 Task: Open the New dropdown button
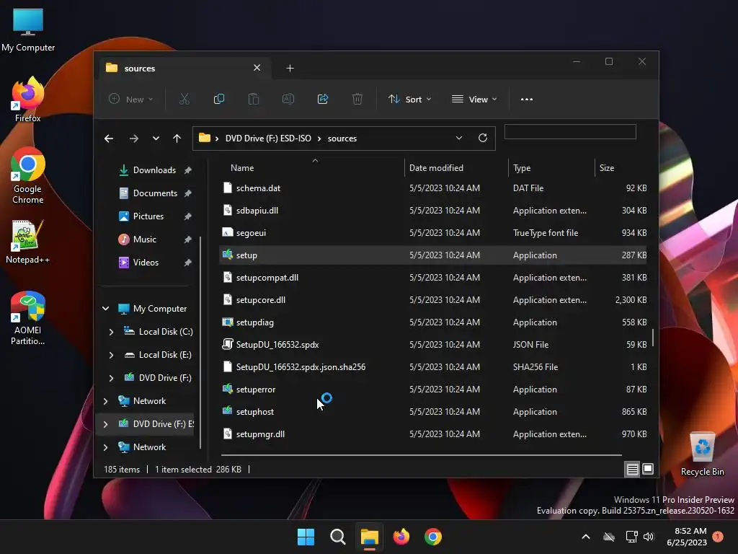coord(131,100)
